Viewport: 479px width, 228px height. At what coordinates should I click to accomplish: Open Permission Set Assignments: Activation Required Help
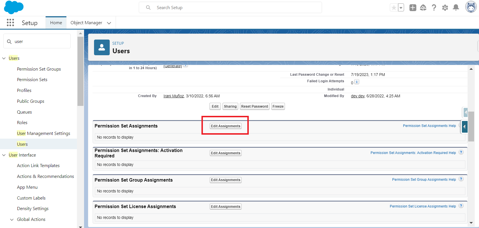(413, 153)
